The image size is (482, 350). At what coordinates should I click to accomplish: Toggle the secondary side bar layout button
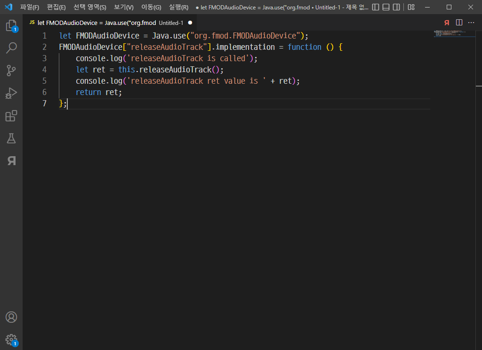(397, 7)
